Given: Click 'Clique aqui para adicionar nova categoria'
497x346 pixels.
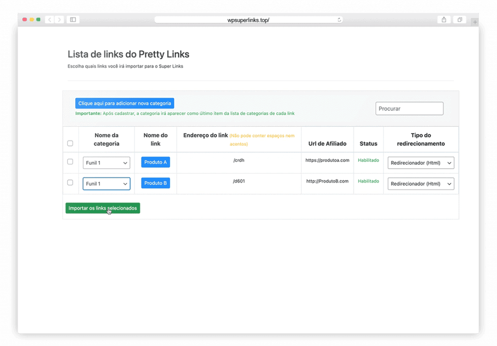Looking at the screenshot, I should [x=125, y=104].
